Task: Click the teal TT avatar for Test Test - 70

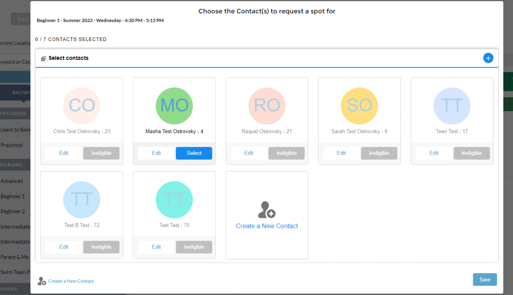Action: click(x=174, y=200)
